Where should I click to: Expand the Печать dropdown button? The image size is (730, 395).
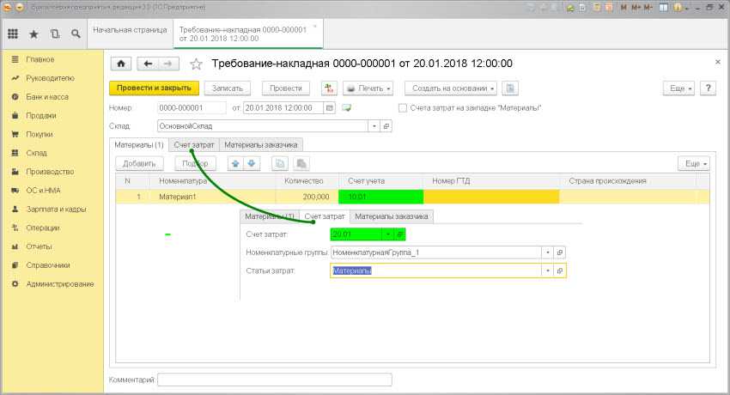pos(368,88)
